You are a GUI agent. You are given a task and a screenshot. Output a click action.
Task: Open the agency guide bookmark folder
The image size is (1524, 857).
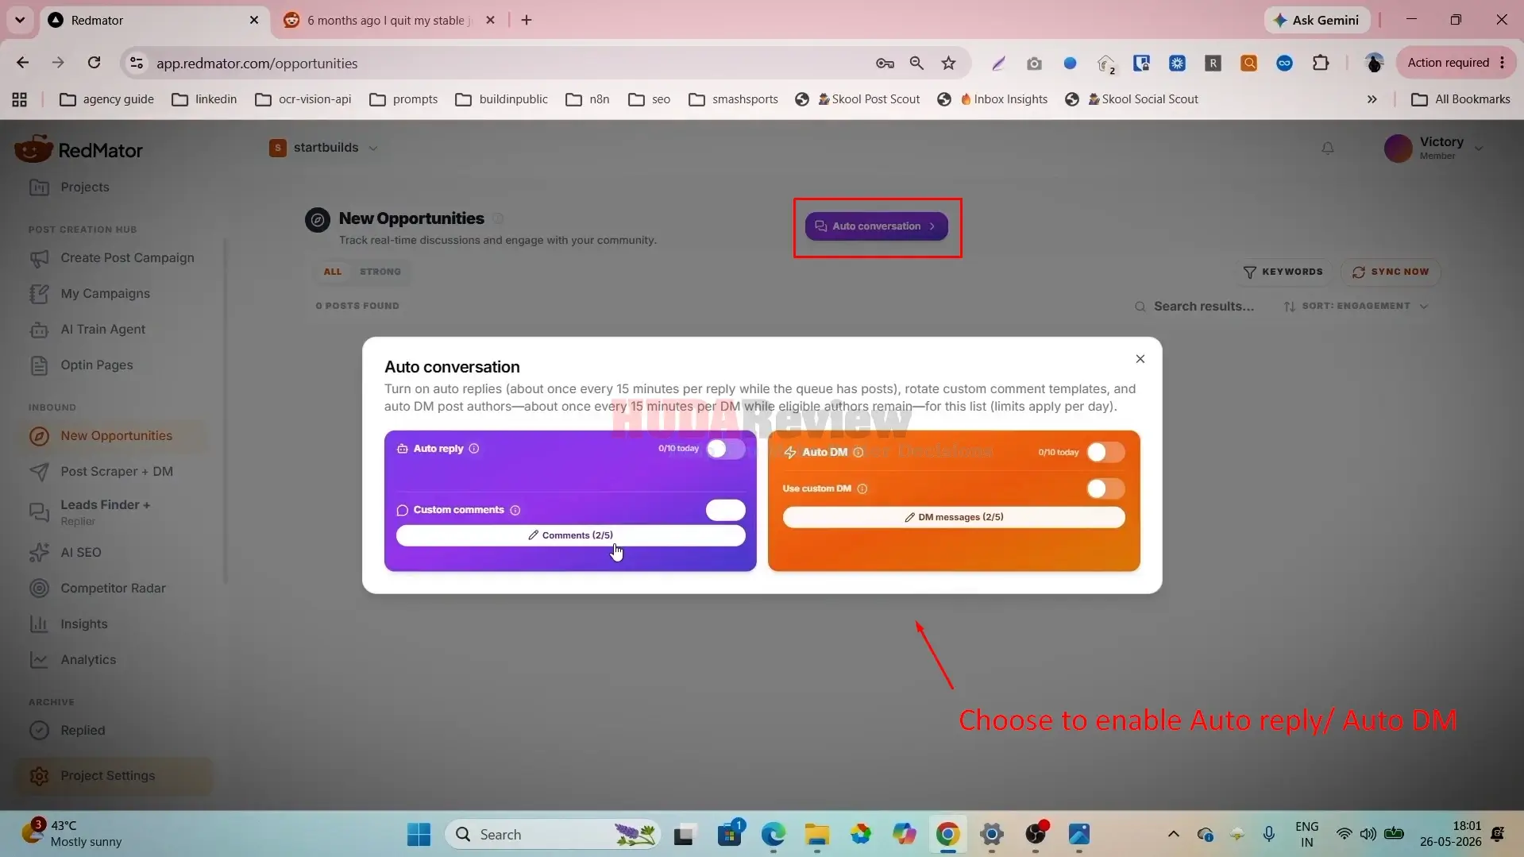[107, 99]
